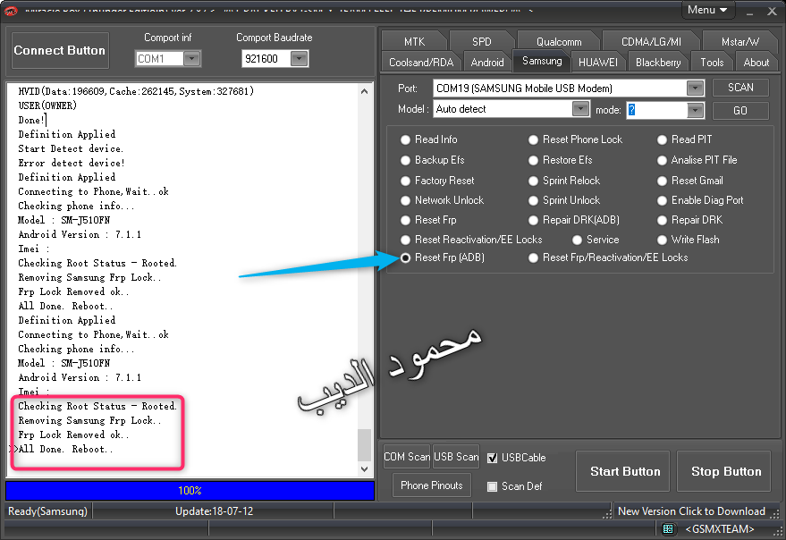Open the About tab
The width and height of the screenshot is (786, 540).
756,63
